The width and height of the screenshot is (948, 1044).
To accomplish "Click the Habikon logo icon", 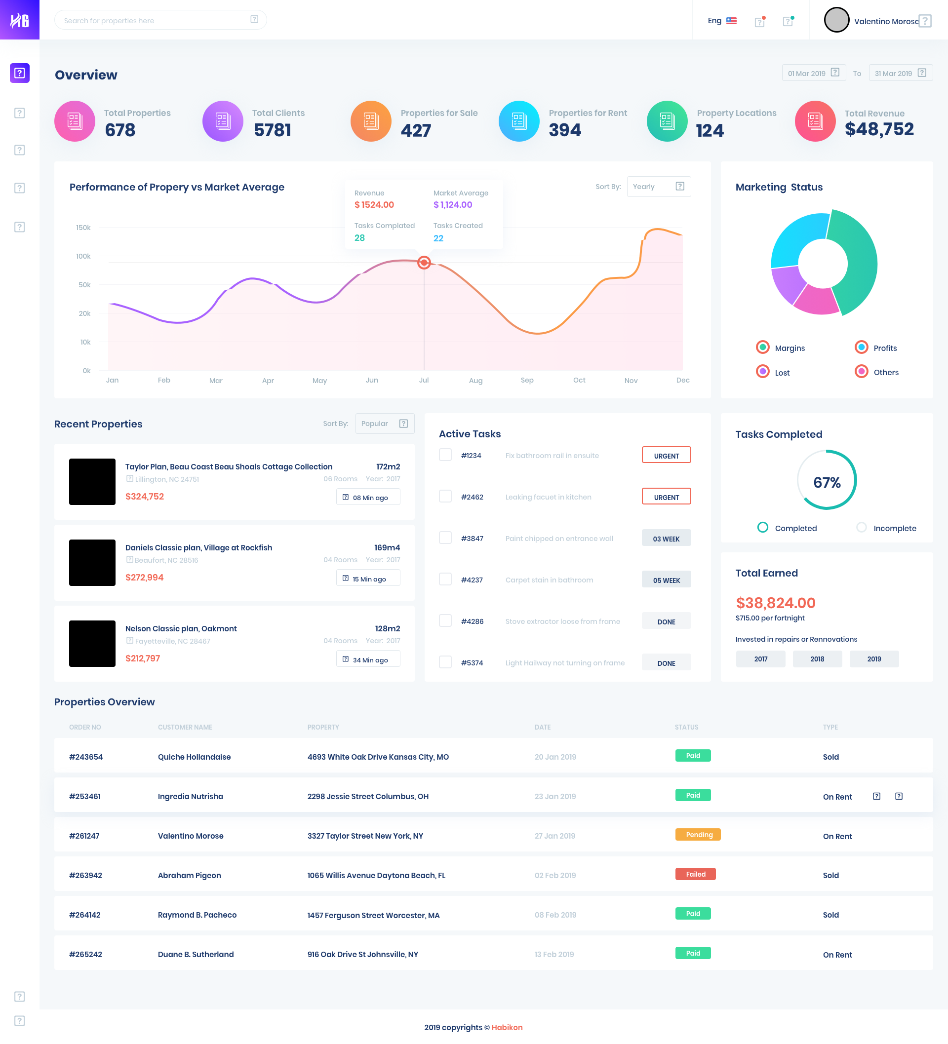I will coord(20,20).
